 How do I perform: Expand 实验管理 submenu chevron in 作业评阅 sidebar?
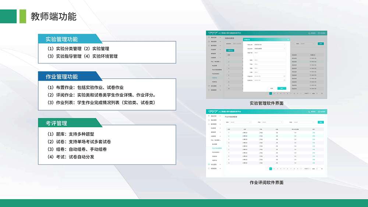pyautogui.click(x=220, y=128)
